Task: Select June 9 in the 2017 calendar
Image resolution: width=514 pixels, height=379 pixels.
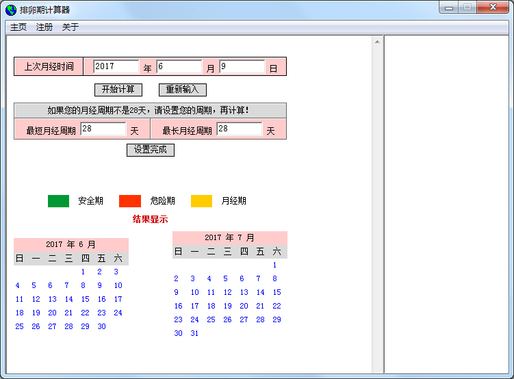Action: (x=99, y=285)
